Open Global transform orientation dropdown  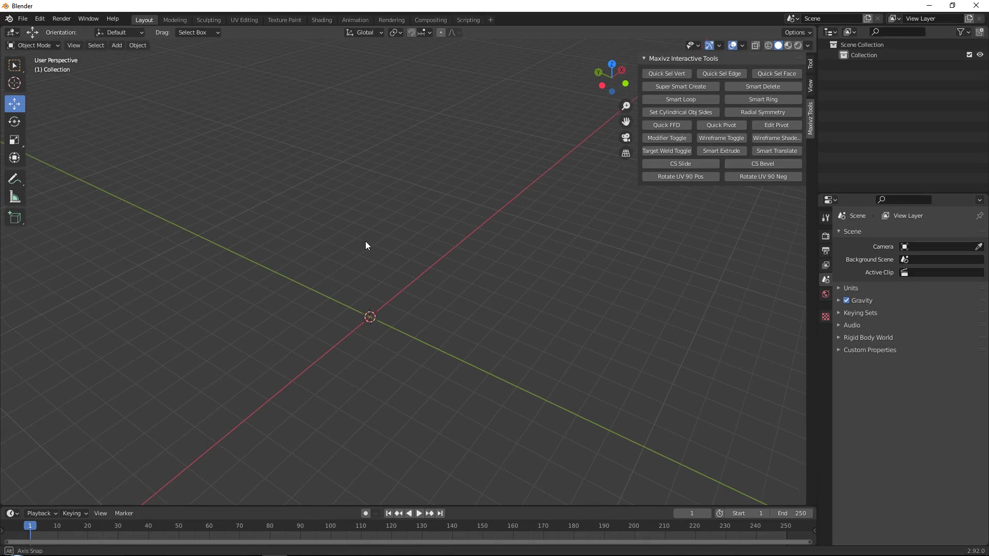(364, 32)
